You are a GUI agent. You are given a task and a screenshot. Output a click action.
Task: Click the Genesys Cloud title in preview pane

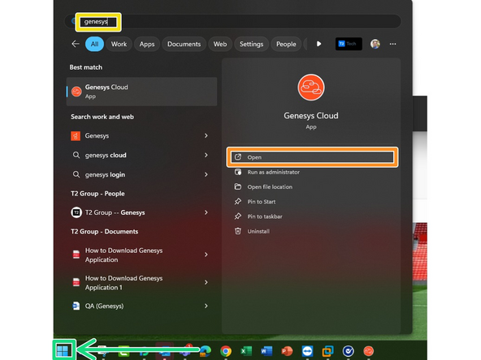(x=310, y=116)
